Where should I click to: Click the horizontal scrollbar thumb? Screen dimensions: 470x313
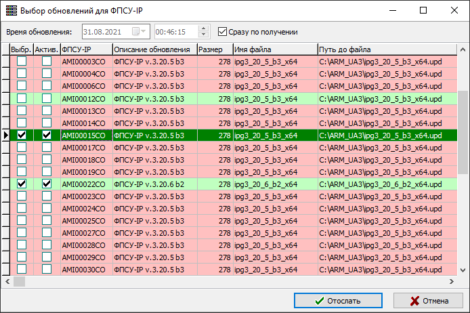[x=19, y=281]
